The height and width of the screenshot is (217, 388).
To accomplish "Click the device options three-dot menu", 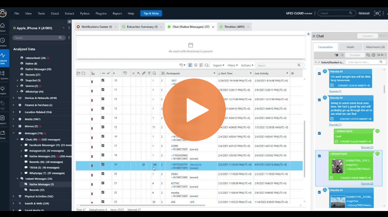I will [x=69, y=28].
